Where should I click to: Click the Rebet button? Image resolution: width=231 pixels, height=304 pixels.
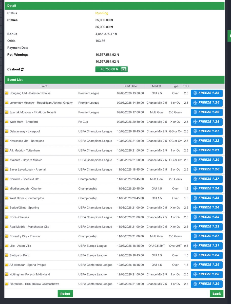pos(65,294)
